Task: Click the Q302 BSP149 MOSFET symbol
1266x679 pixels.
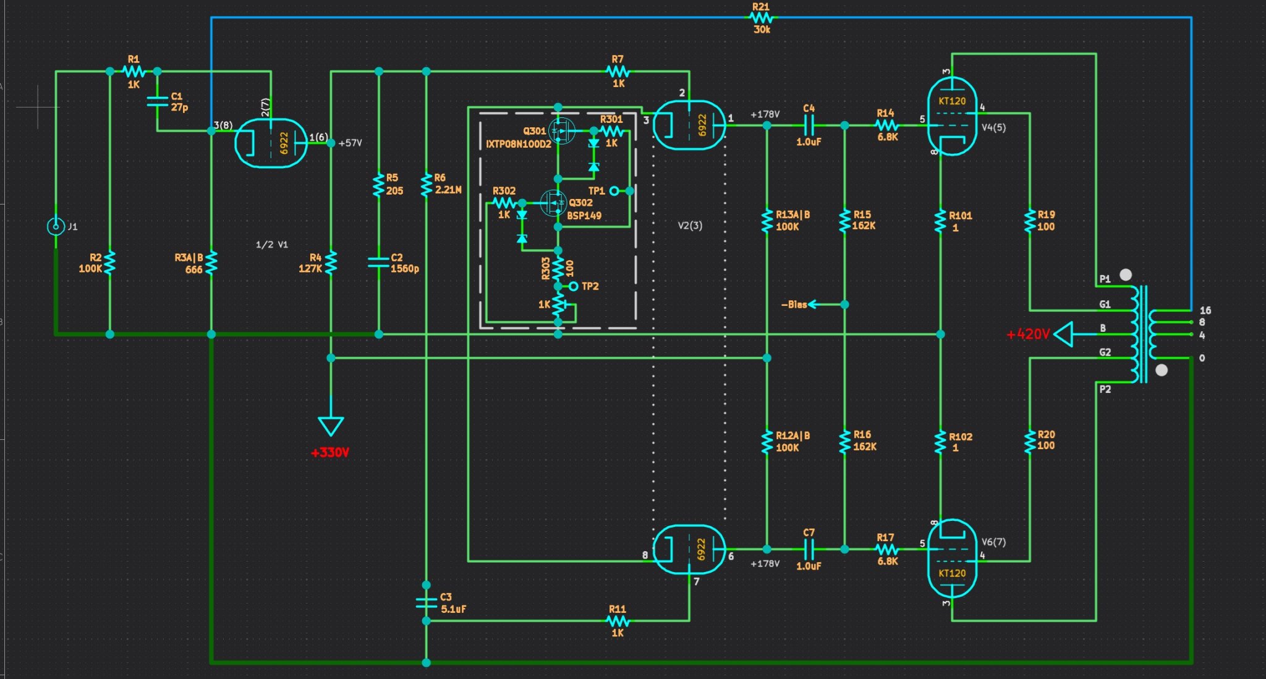Action: pos(553,203)
